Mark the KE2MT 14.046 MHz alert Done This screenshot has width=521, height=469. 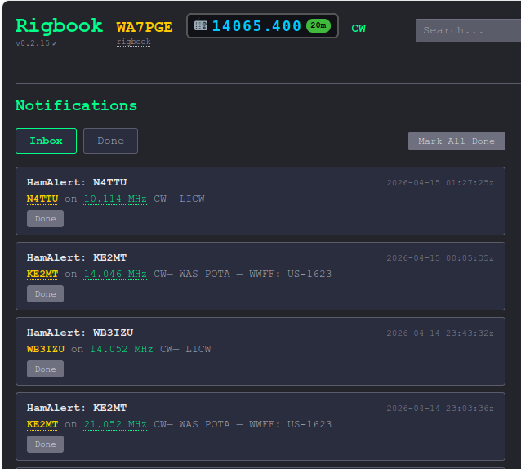pos(45,294)
